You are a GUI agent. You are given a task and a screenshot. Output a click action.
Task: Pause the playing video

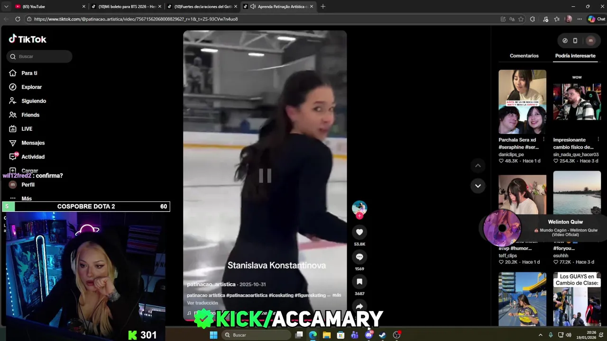pyautogui.click(x=265, y=176)
